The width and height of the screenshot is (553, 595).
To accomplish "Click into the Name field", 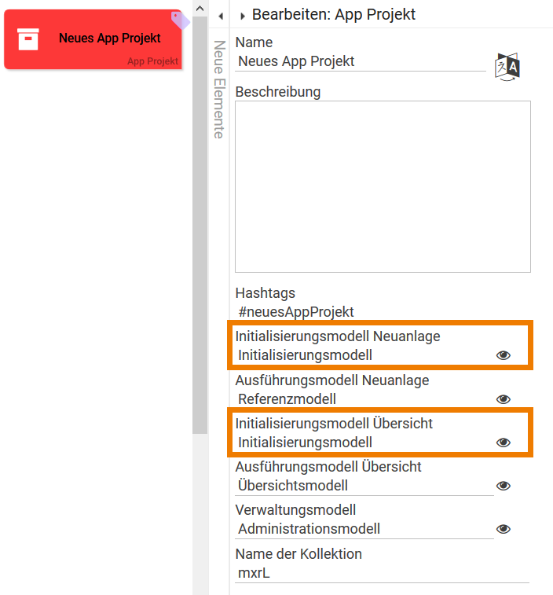I will tap(361, 61).
